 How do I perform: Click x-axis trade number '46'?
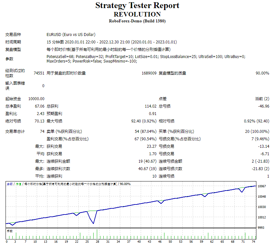pos(160,242)
